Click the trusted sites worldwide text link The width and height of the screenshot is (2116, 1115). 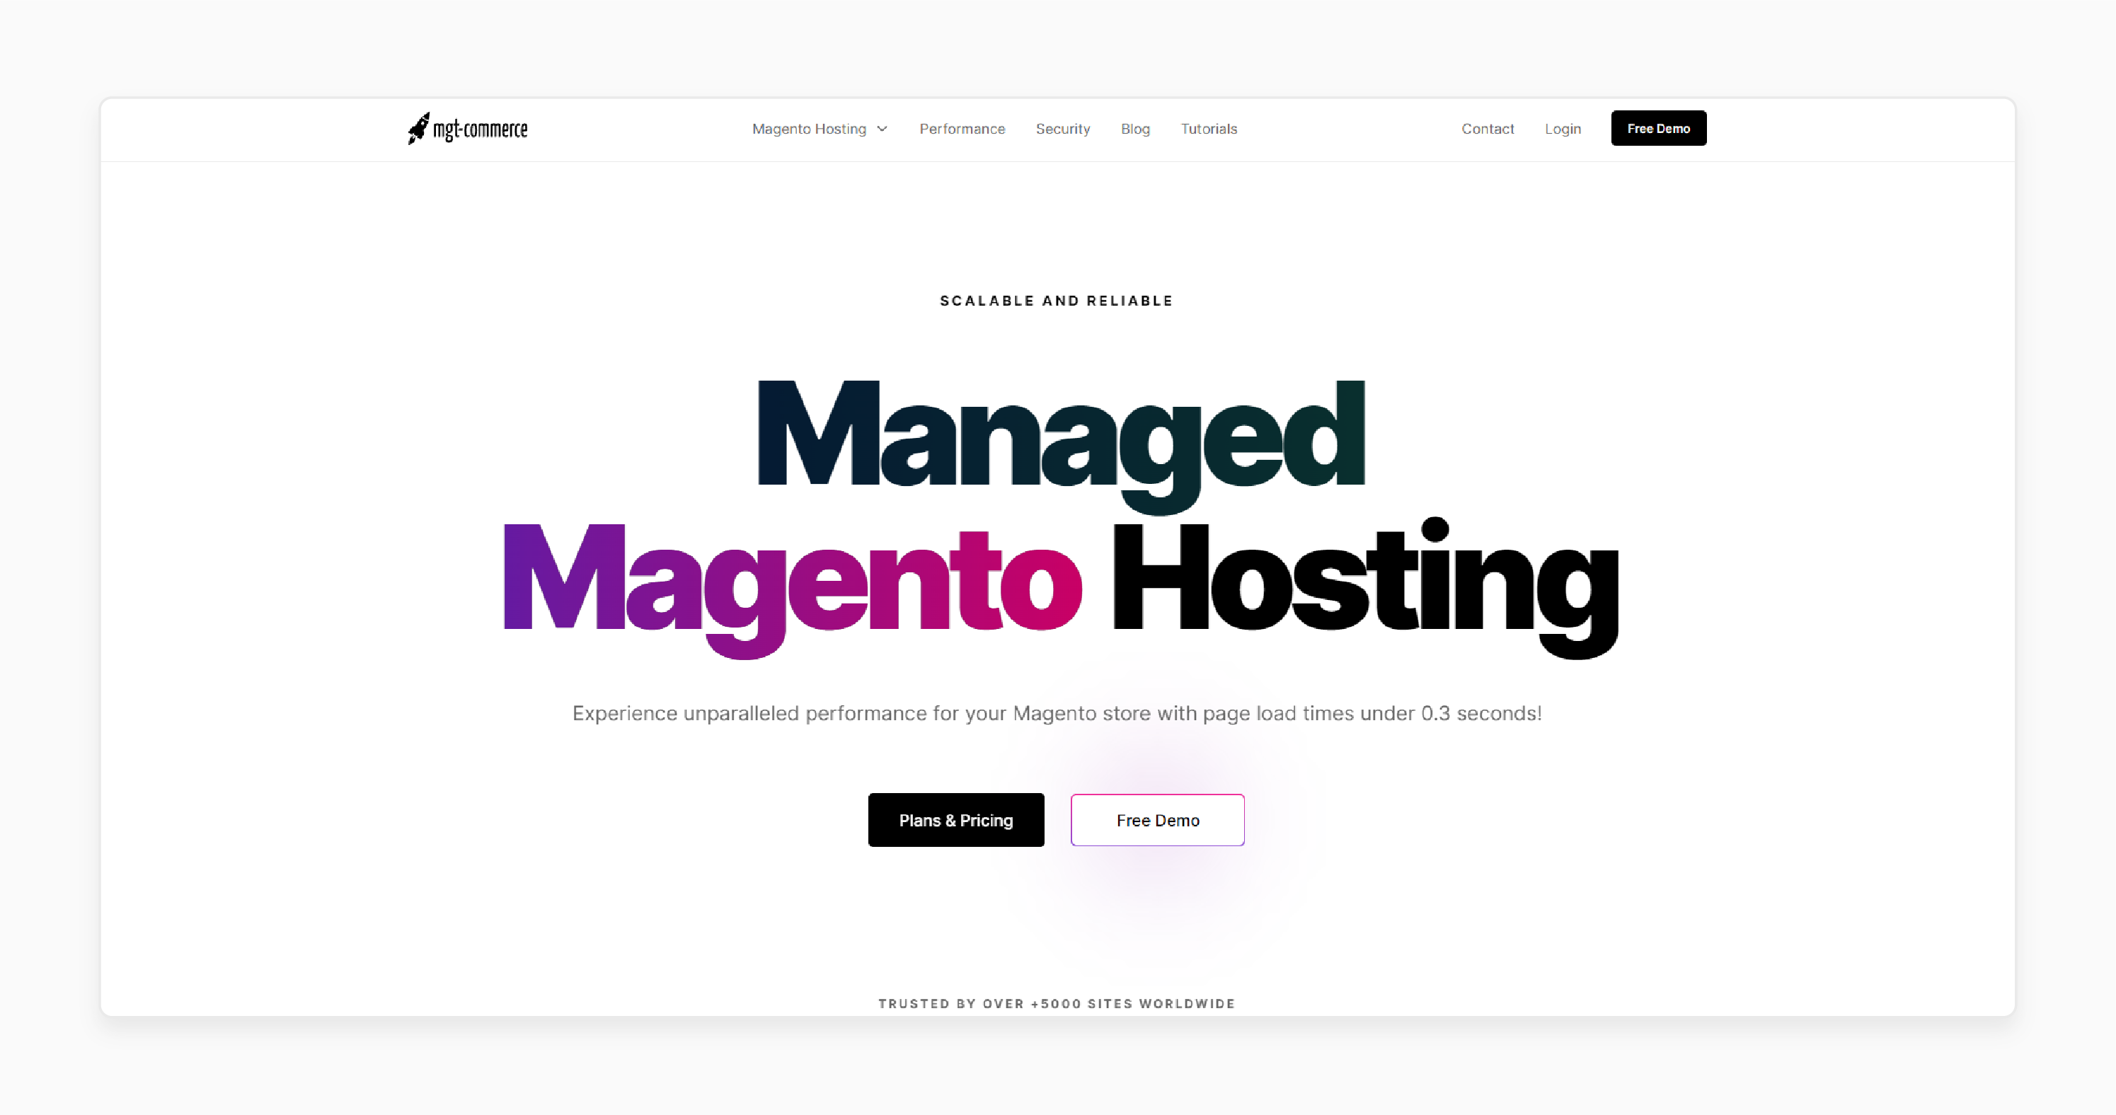(1057, 1002)
